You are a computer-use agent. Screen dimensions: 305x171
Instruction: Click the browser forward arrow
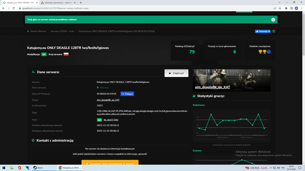(9, 8)
